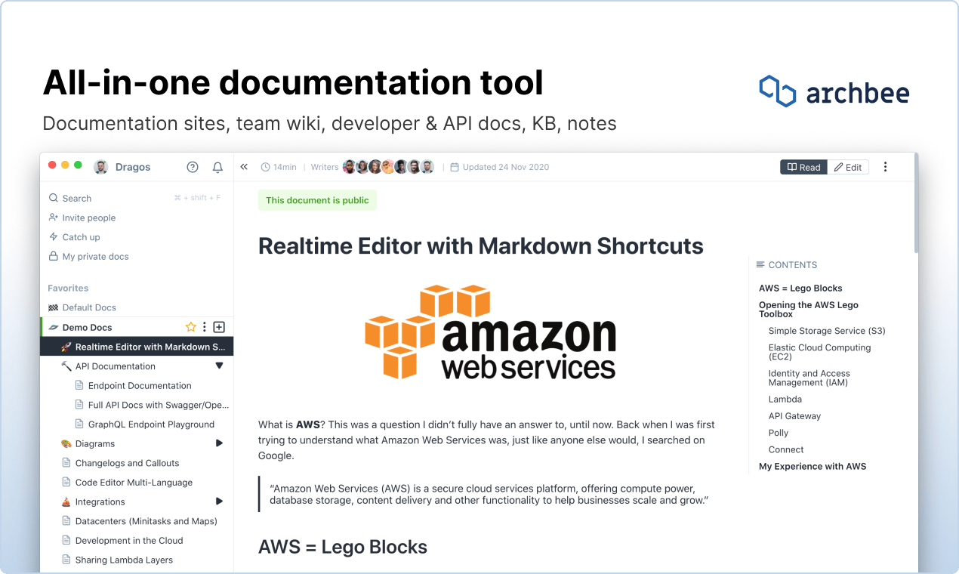Select Demo Docs space
This screenshot has width=959, height=574.
tap(87, 328)
